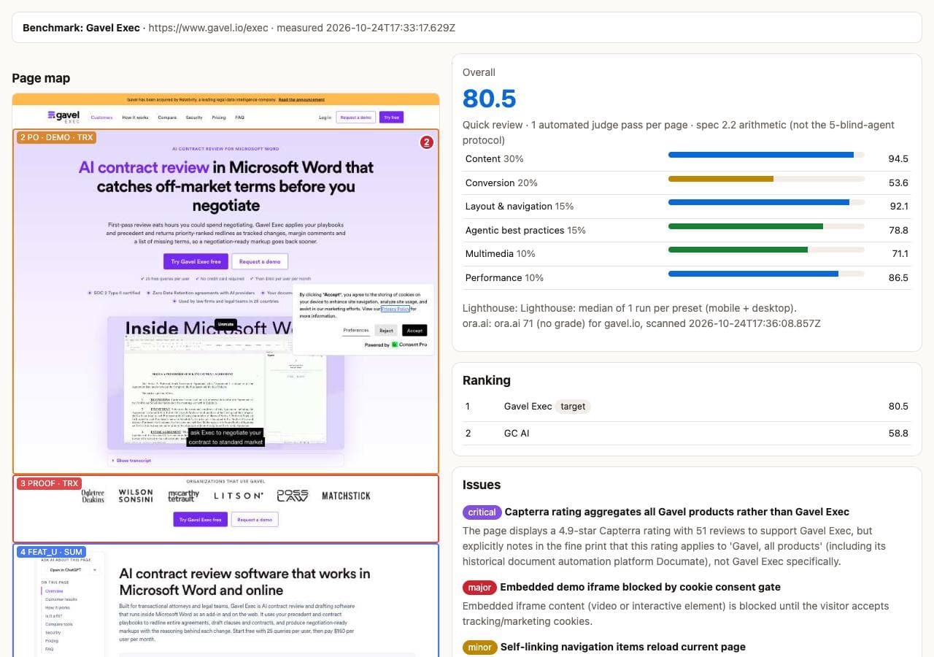This screenshot has height=657, width=934.
Task: Open the 'Read the announcement' banner link
Action: pos(301,100)
